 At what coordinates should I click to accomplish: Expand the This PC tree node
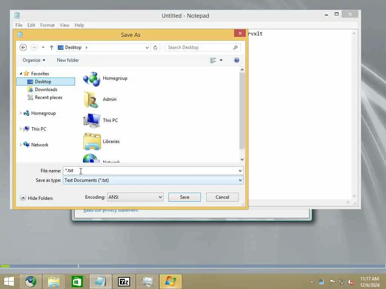(x=21, y=129)
